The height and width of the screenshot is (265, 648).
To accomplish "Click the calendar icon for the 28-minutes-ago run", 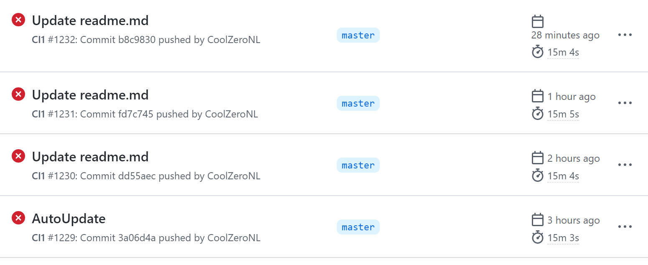I will [x=538, y=21].
